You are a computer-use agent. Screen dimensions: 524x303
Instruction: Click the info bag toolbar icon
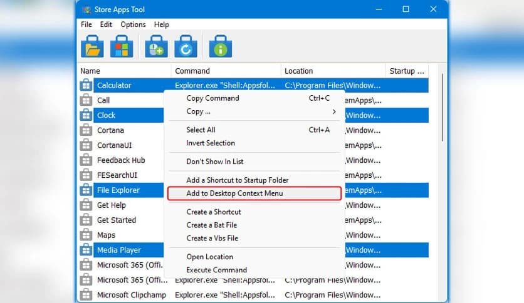[221, 46]
